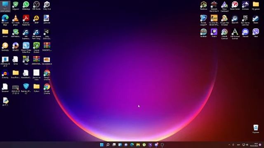Select the Audacity desktop icon
The image size is (264, 148).
point(5,74)
